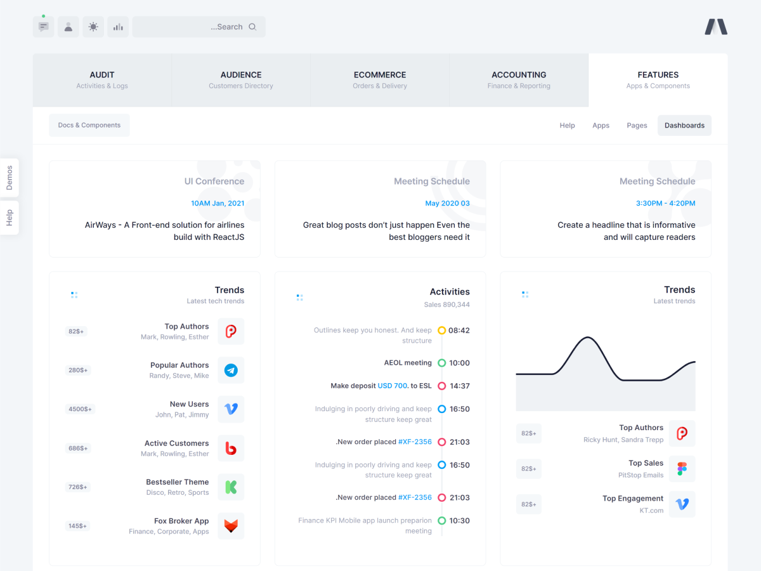Click the Figma icon beside Top Sales
Viewport: 761px width, 571px height.
682,469
